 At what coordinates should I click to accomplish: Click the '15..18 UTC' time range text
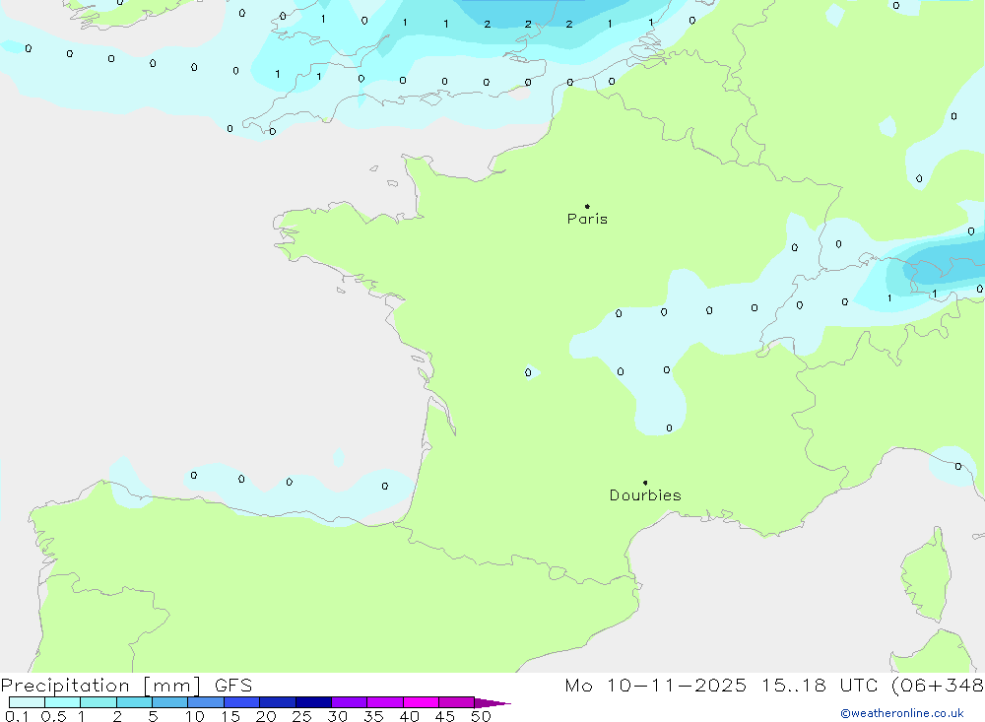820,686
